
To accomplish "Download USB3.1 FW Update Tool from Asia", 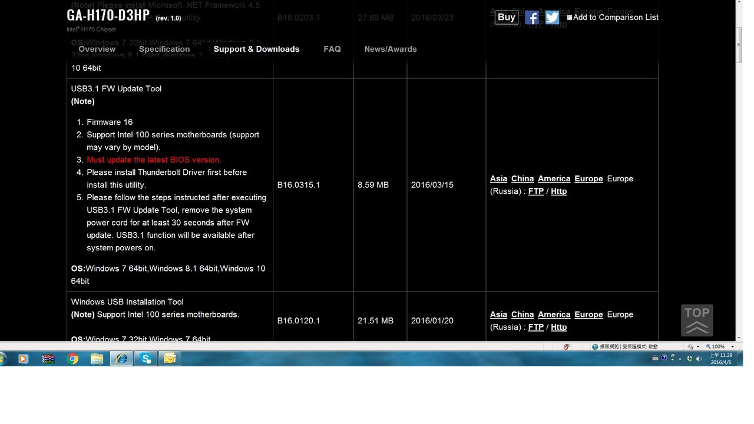I will coord(498,178).
